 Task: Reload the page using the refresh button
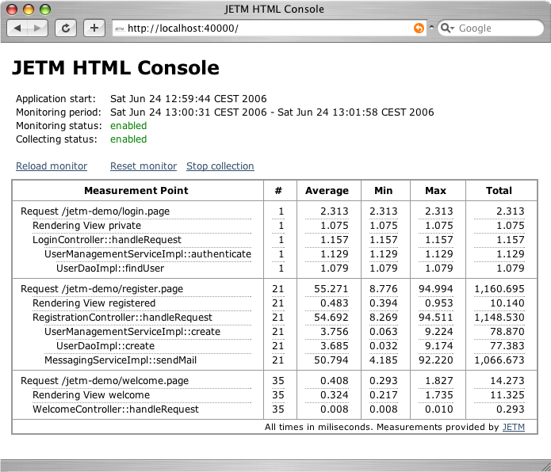[x=66, y=28]
